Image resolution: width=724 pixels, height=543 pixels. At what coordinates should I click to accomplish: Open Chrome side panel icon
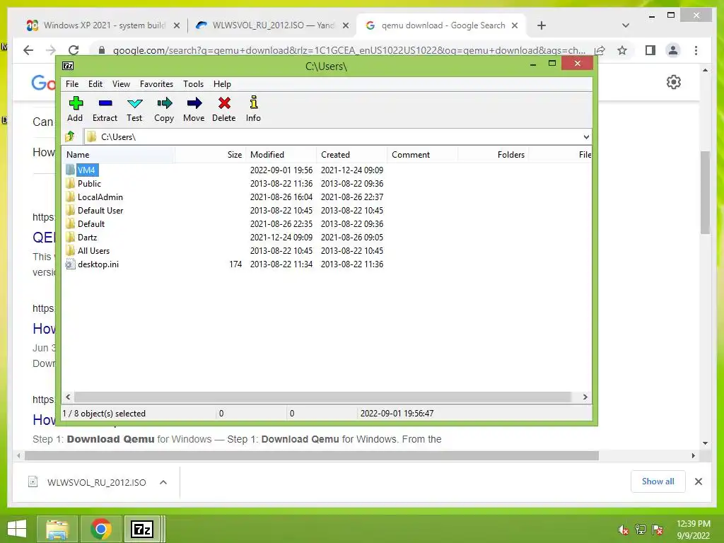pos(650,50)
